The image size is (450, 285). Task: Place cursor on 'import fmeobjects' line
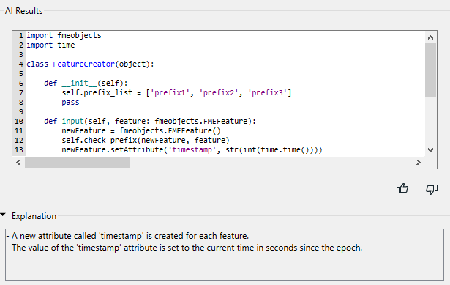(x=64, y=35)
